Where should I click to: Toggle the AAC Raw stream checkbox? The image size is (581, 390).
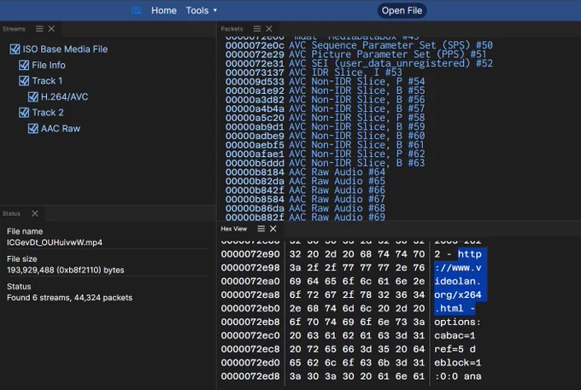[33, 128]
